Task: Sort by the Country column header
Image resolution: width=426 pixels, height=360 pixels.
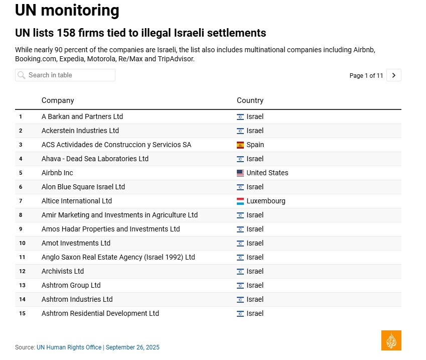Action: point(250,100)
